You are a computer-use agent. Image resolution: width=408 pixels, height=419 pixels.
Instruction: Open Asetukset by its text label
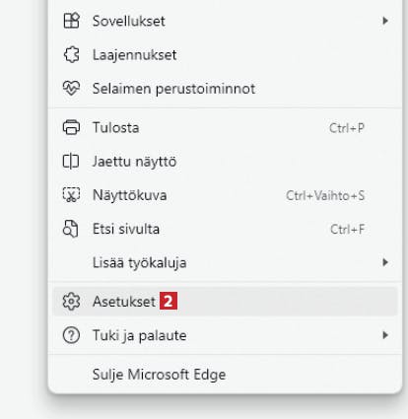click(x=124, y=302)
